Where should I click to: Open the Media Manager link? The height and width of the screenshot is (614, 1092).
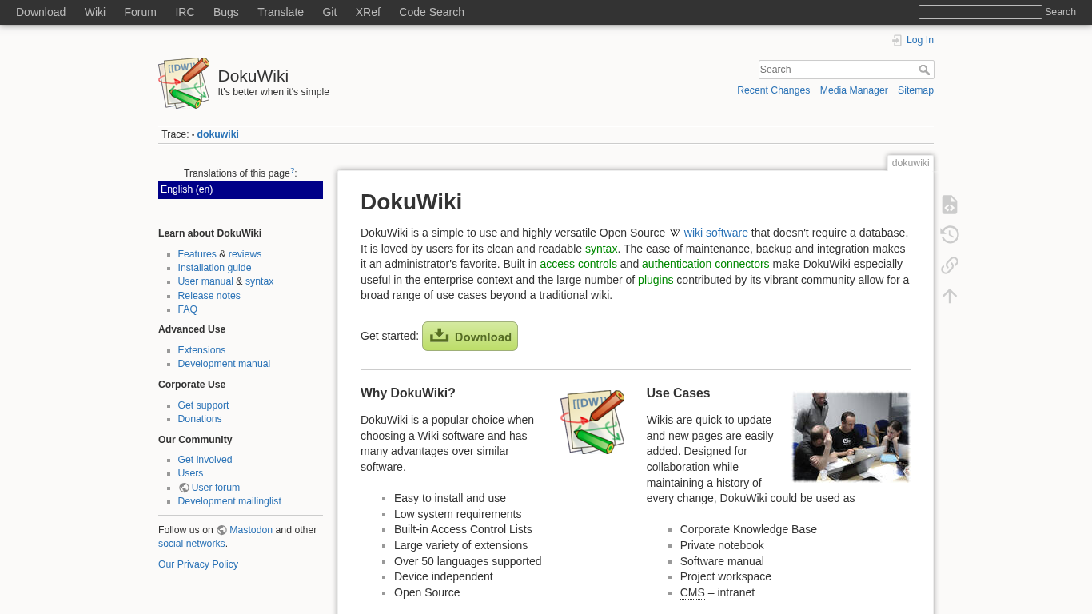click(x=854, y=90)
